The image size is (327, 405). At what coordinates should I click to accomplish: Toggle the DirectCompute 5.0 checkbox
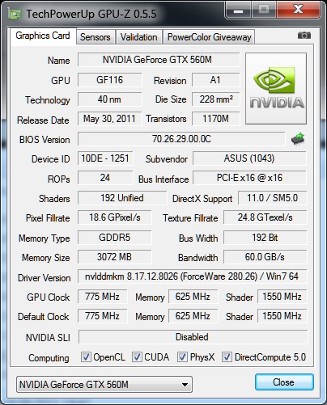pos(227,357)
